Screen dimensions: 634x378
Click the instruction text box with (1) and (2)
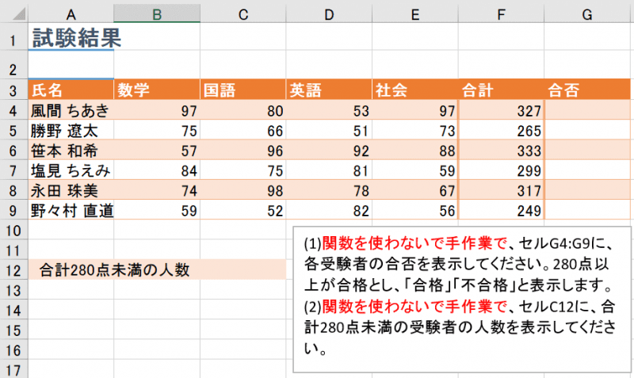462,300
